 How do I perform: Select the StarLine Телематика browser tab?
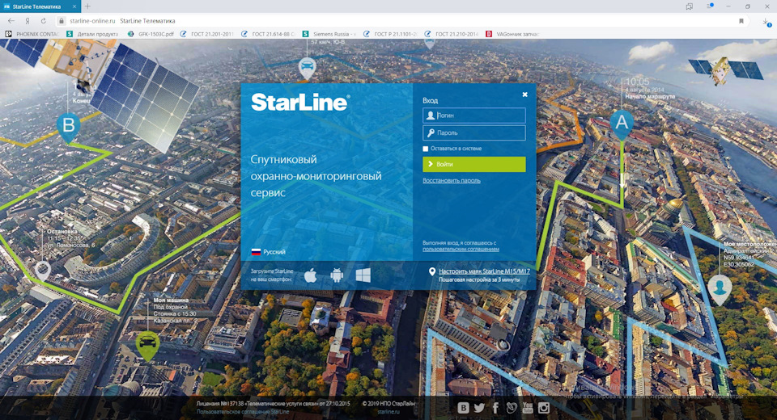tap(40, 6)
